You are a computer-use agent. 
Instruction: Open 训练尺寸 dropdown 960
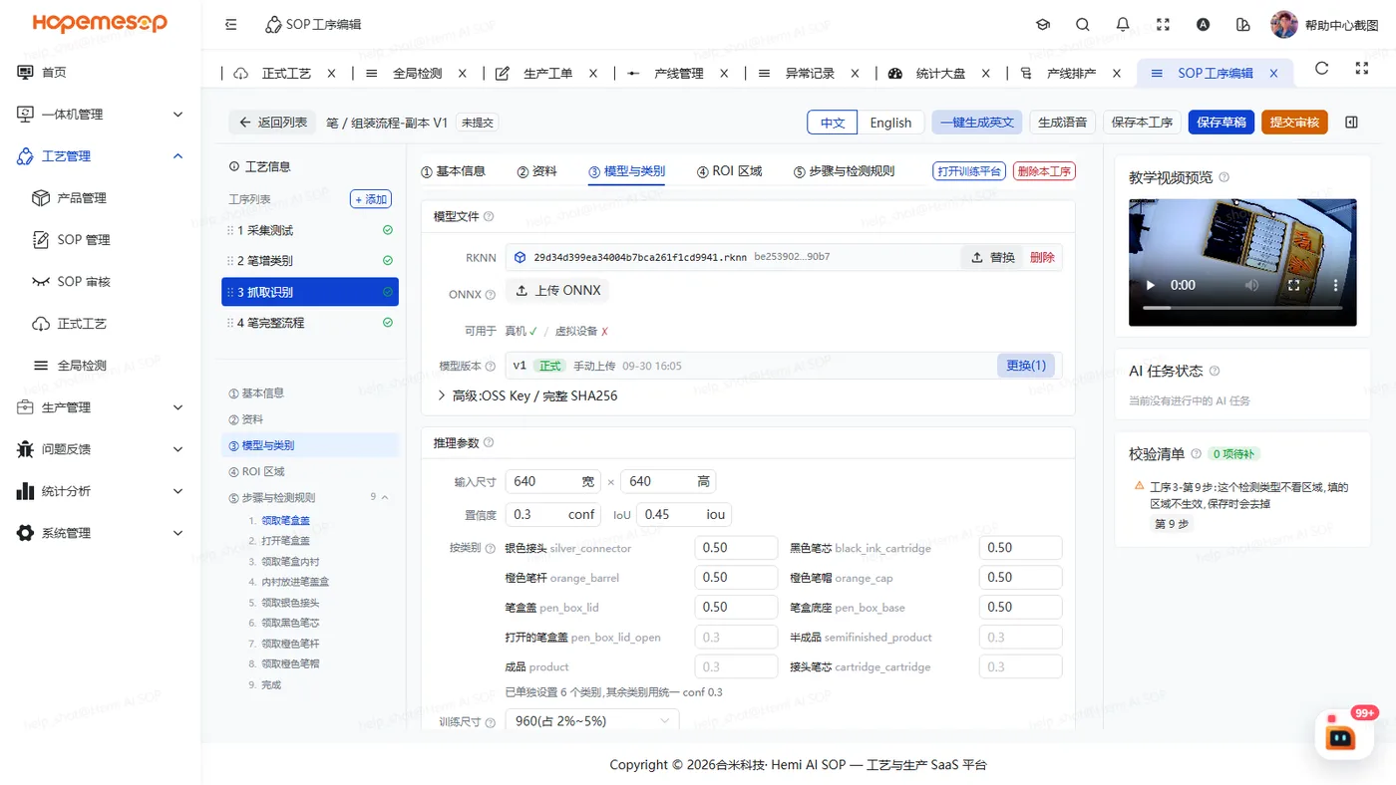[x=592, y=720]
